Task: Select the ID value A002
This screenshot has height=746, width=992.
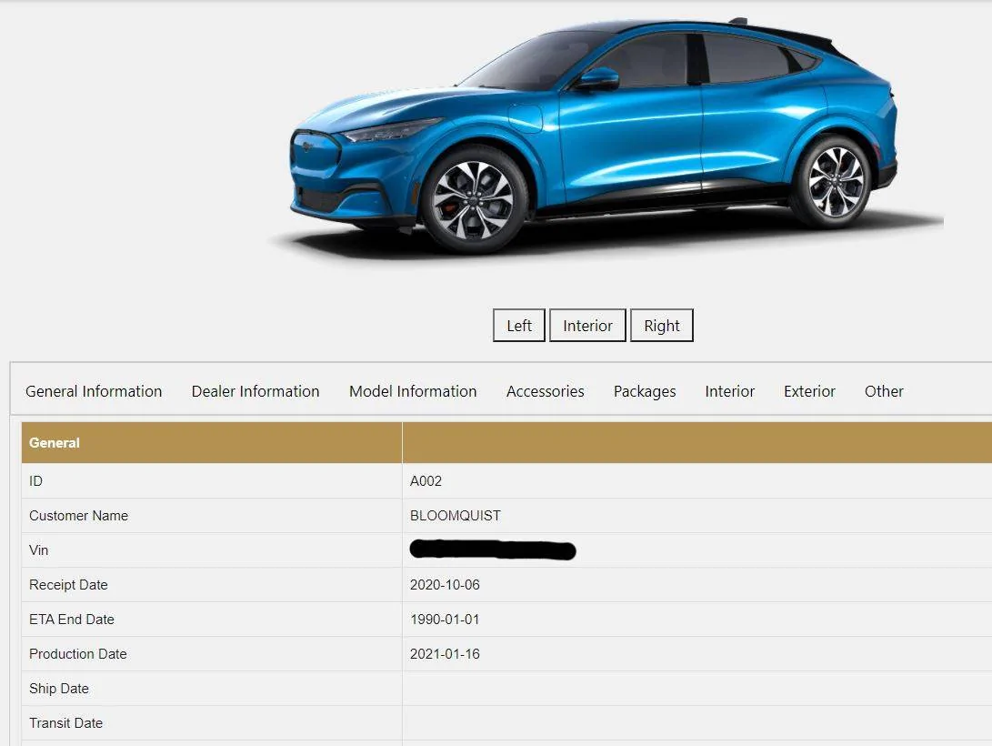Action: click(426, 481)
